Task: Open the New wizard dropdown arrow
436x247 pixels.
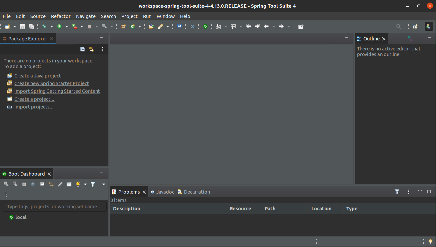Action: click(15, 27)
